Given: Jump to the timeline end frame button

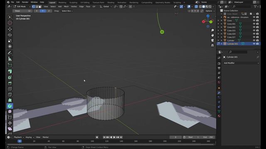Looking at the screenshot, I should 121,137.
